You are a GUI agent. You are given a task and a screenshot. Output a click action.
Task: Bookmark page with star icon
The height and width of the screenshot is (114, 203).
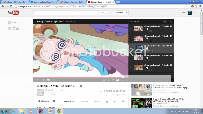196,6
